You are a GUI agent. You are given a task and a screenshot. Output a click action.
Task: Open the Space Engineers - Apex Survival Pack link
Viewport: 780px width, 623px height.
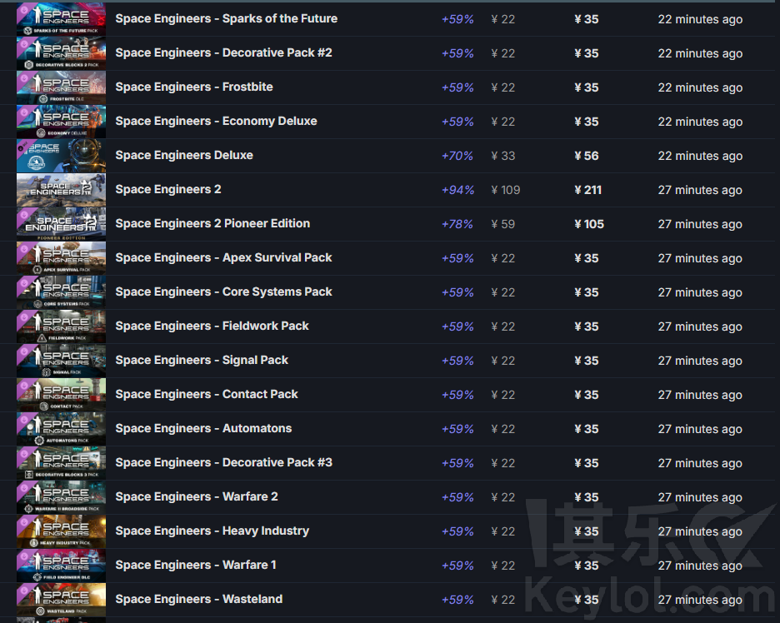pos(223,257)
